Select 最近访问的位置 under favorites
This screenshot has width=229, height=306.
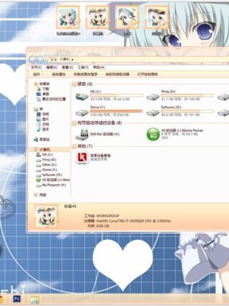52,99
